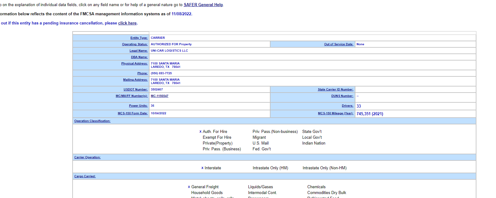
Task: Click 'Exempt For Hire' classification
Action: [x=217, y=137]
